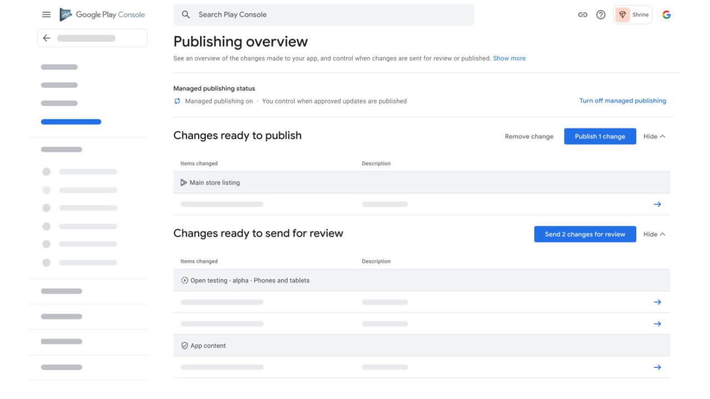Select the first sidebar menu item
Viewport: 710px width, 399px height.
click(x=59, y=67)
